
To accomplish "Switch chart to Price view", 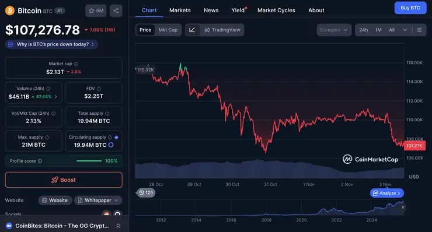I will coord(145,30).
